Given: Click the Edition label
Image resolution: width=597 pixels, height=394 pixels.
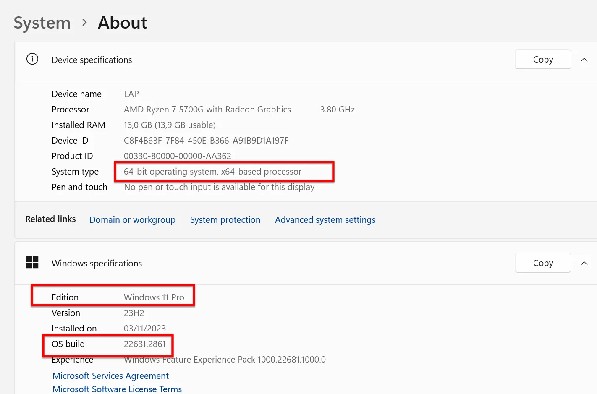Looking at the screenshot, I should point(65,297).
